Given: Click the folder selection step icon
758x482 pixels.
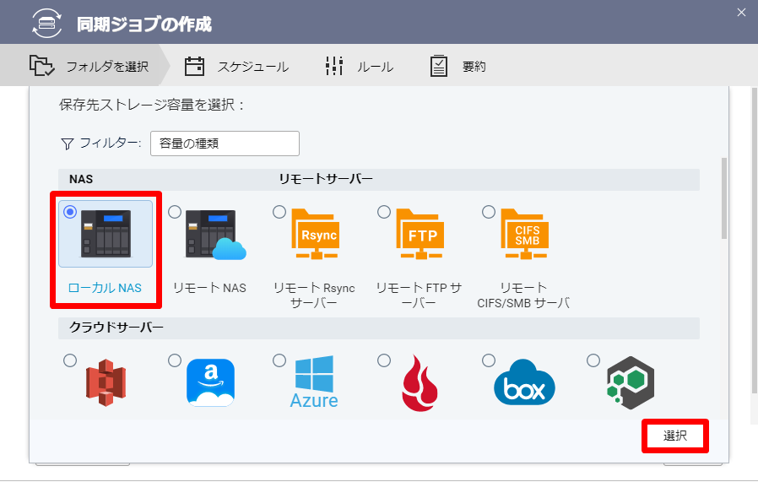Looking at the screenshot, I should pyautogui.click(x=41, y=65).
